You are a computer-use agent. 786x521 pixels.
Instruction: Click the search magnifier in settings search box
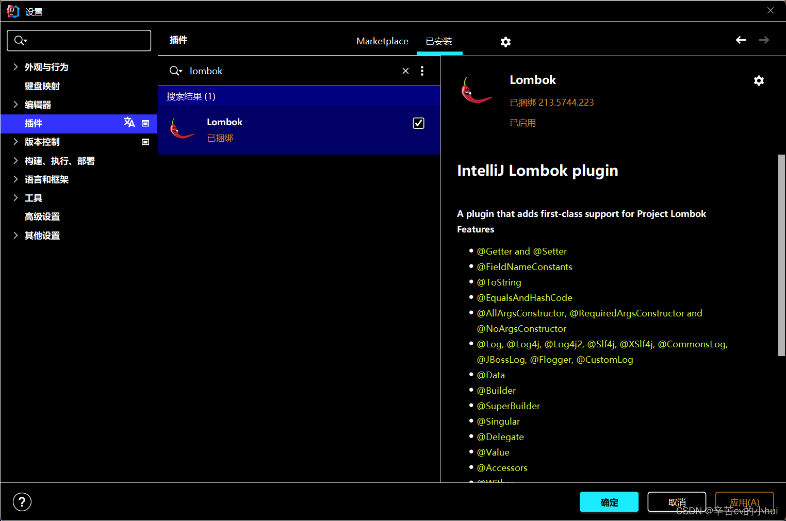(x=20, y=40)
